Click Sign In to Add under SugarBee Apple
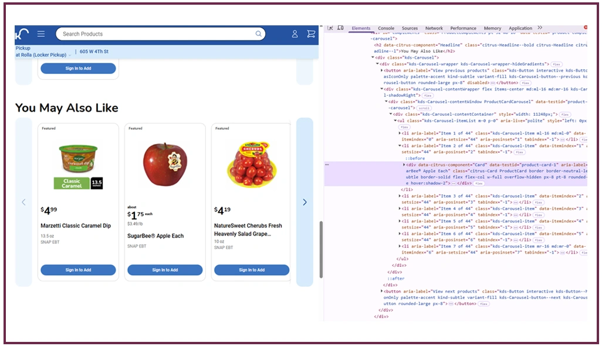The width and height of the screenshot is (602, 346). click(165, 270)
